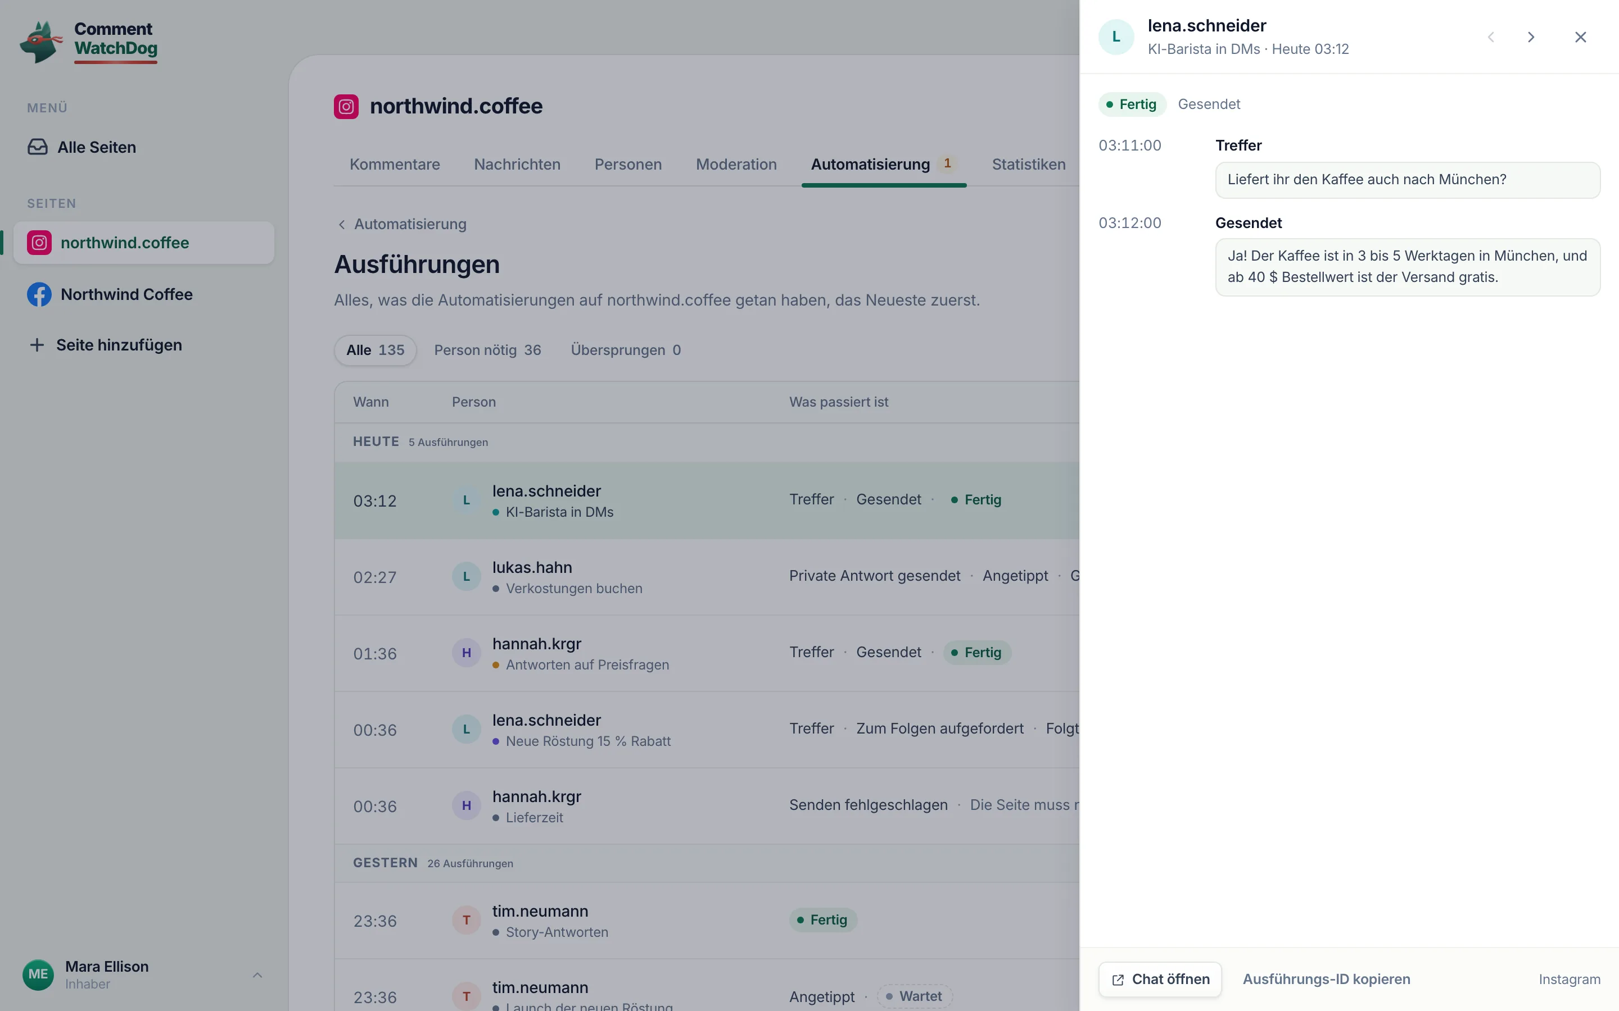
Task: Click the Gesendet reply message bubble
Action: 1408,267
